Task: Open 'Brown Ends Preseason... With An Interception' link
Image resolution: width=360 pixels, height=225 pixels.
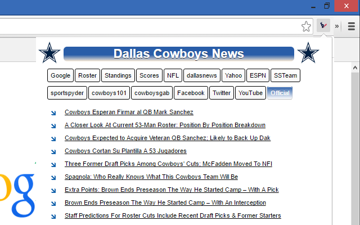Action: tap(165, 202)
